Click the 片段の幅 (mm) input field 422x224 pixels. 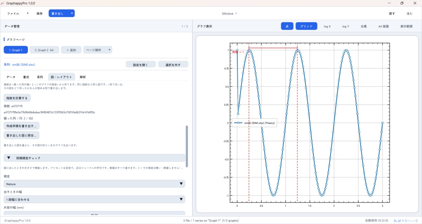94,214
